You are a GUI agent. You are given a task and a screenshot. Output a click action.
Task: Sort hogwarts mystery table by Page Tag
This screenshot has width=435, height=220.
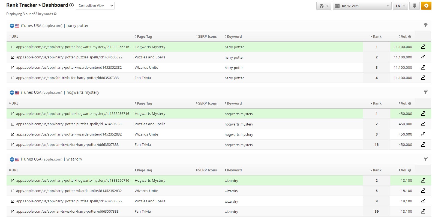[144, 103]
